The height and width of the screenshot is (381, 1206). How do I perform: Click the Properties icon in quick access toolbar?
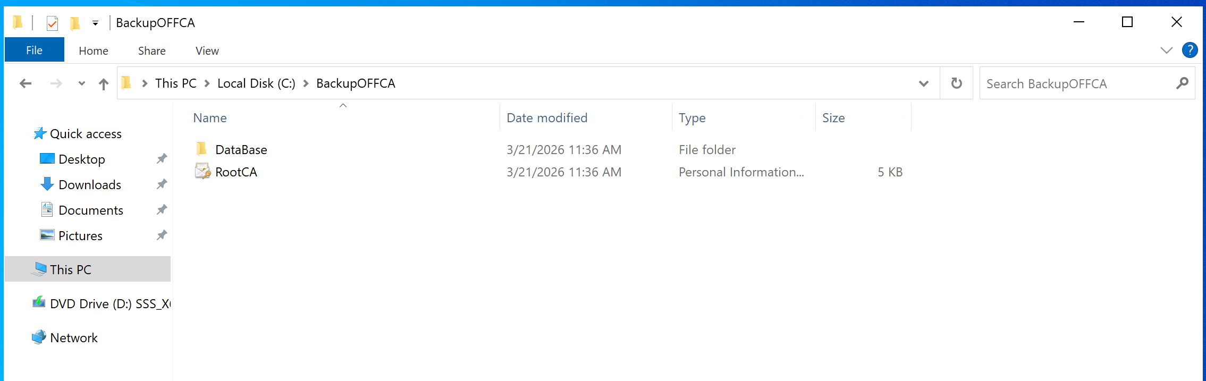click(52, 23)
